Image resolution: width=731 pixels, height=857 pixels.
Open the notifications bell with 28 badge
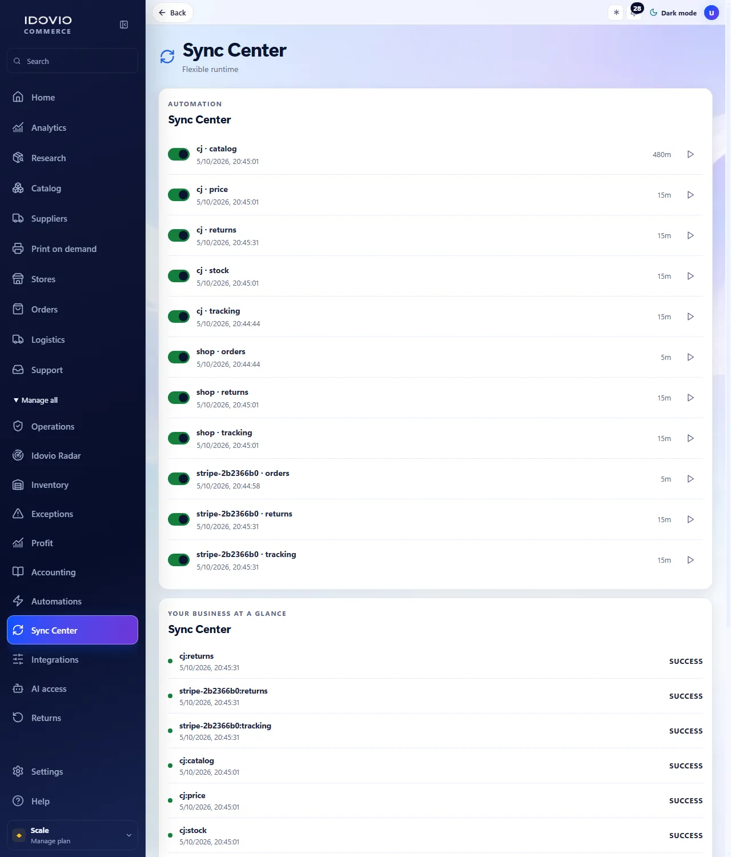click(x=634, y=12)
